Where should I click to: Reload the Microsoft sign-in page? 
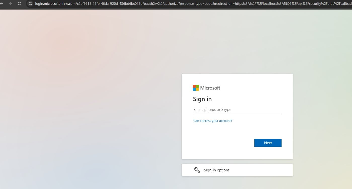(x=19, y=4)
